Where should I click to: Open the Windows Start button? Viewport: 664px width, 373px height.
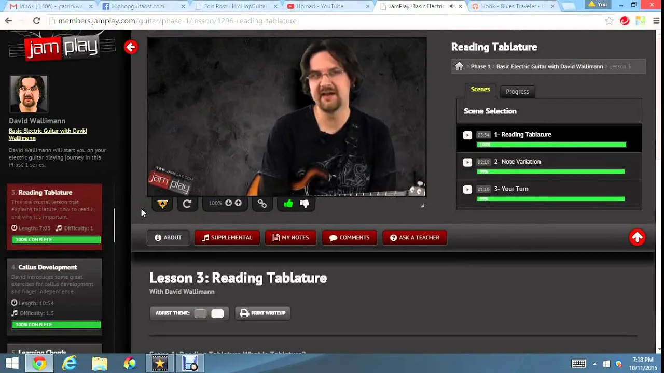tap(12, 364)
